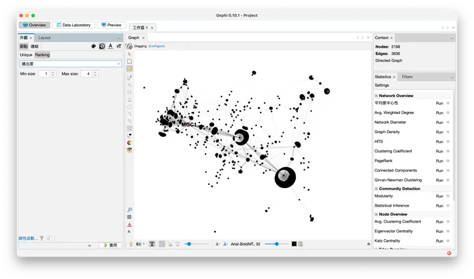
Task: Click the Gephi dragging mode logo icon
Action: (129, 46)
